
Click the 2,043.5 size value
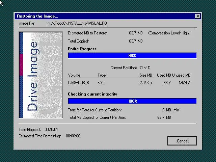pyautogui.click(x=145, y=83)
